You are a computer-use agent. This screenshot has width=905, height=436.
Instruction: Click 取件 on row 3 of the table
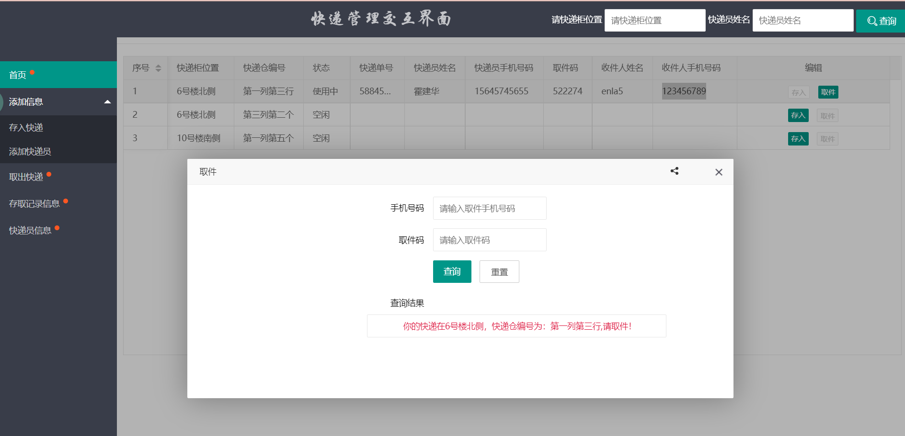coord(827,139)
